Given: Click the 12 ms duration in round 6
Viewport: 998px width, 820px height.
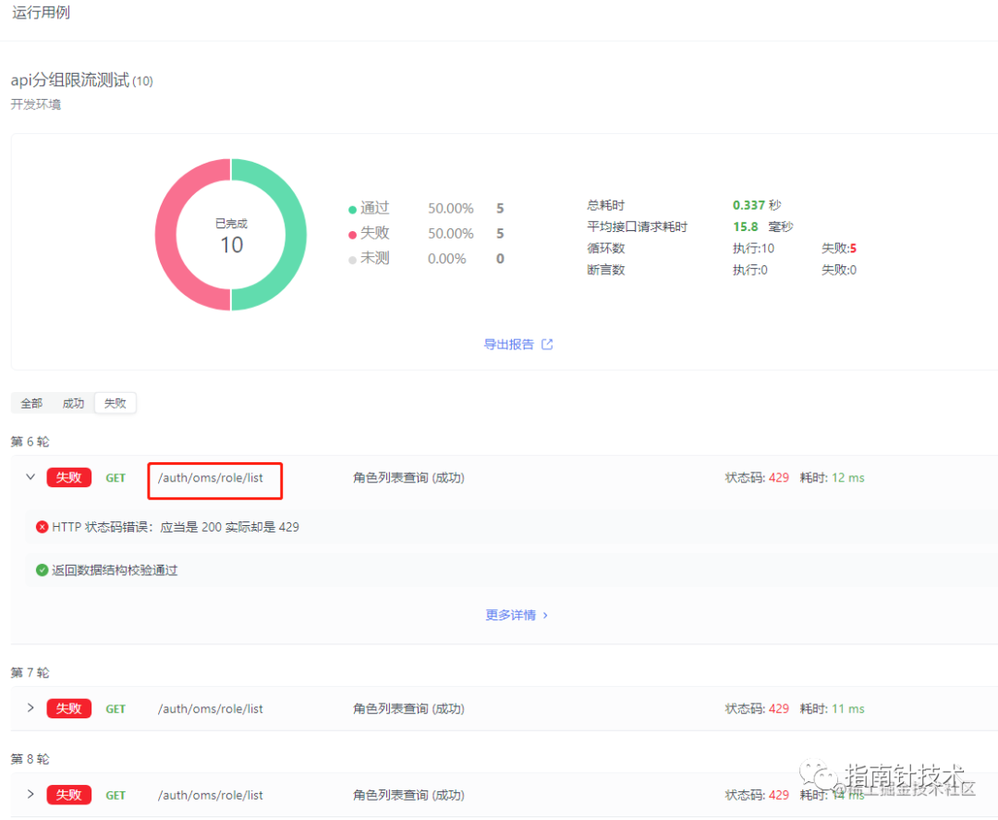Looking at the screenshot, I should 847,478.
